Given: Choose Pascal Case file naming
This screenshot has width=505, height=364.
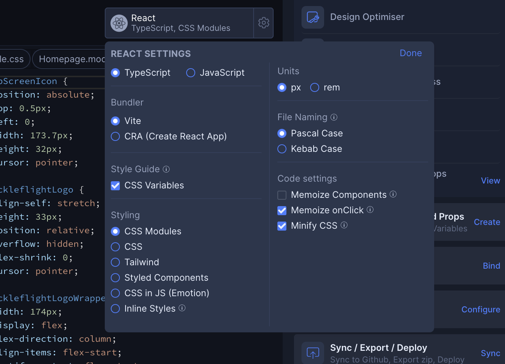Looking at the screenshot, I should [x=282, y=133].
